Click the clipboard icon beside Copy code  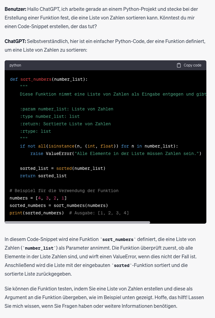tap(179, 65)
